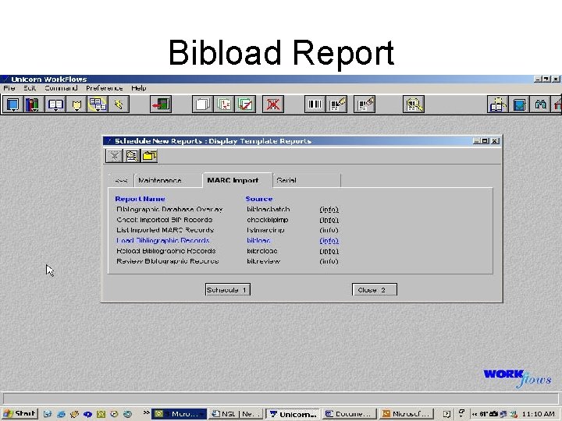Minimize the Schedule New Reports dialog
Screen dimensions: 562x421
coord(476,141)
